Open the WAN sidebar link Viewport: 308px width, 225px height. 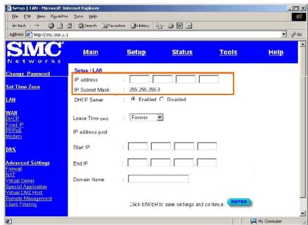tap(12, 113)
